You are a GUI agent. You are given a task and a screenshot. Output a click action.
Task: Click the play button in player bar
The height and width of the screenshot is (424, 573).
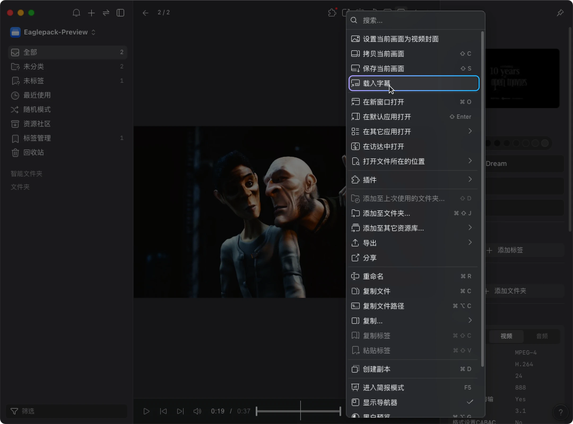coord(146,411)
